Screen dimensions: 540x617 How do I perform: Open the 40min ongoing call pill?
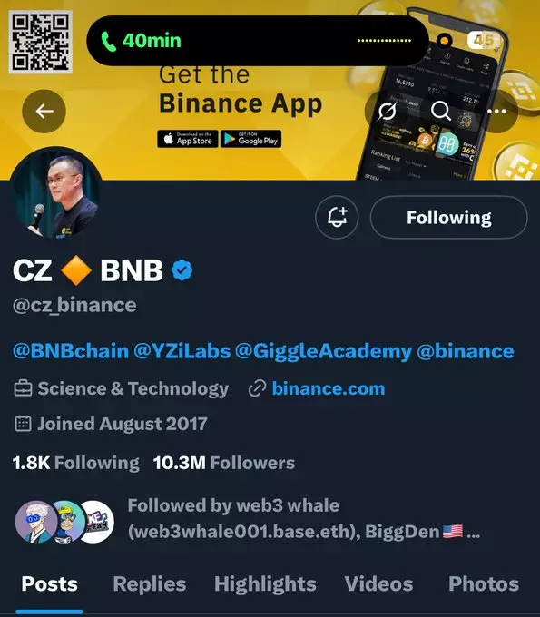(258, 41)
